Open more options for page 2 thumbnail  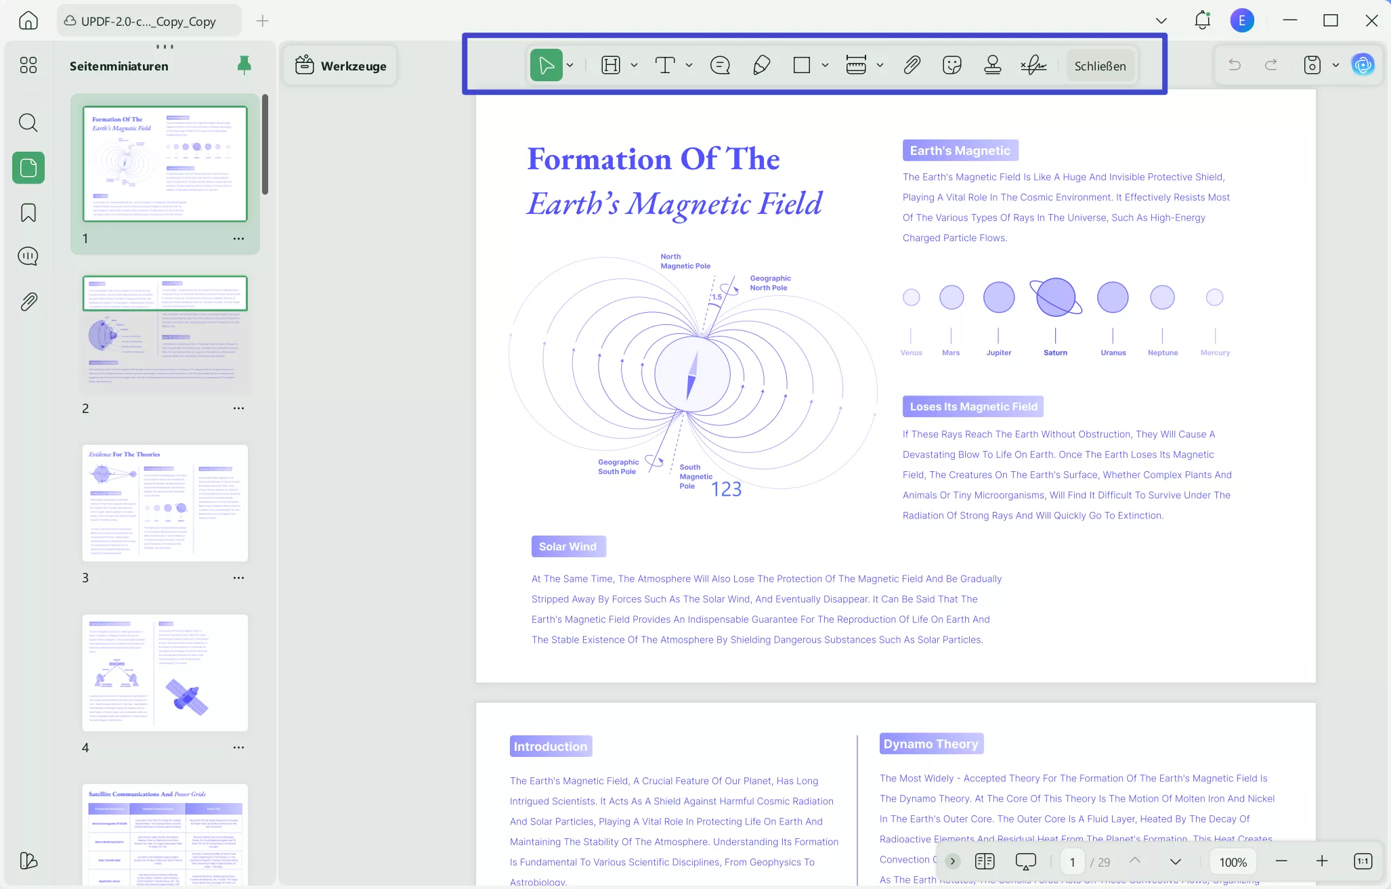point(238,408)
